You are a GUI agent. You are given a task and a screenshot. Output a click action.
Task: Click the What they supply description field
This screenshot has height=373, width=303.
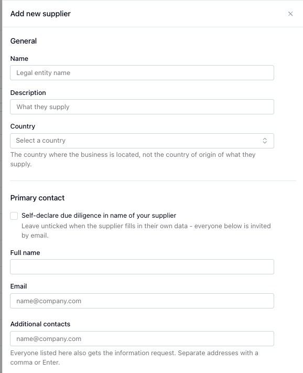[142, 107]
